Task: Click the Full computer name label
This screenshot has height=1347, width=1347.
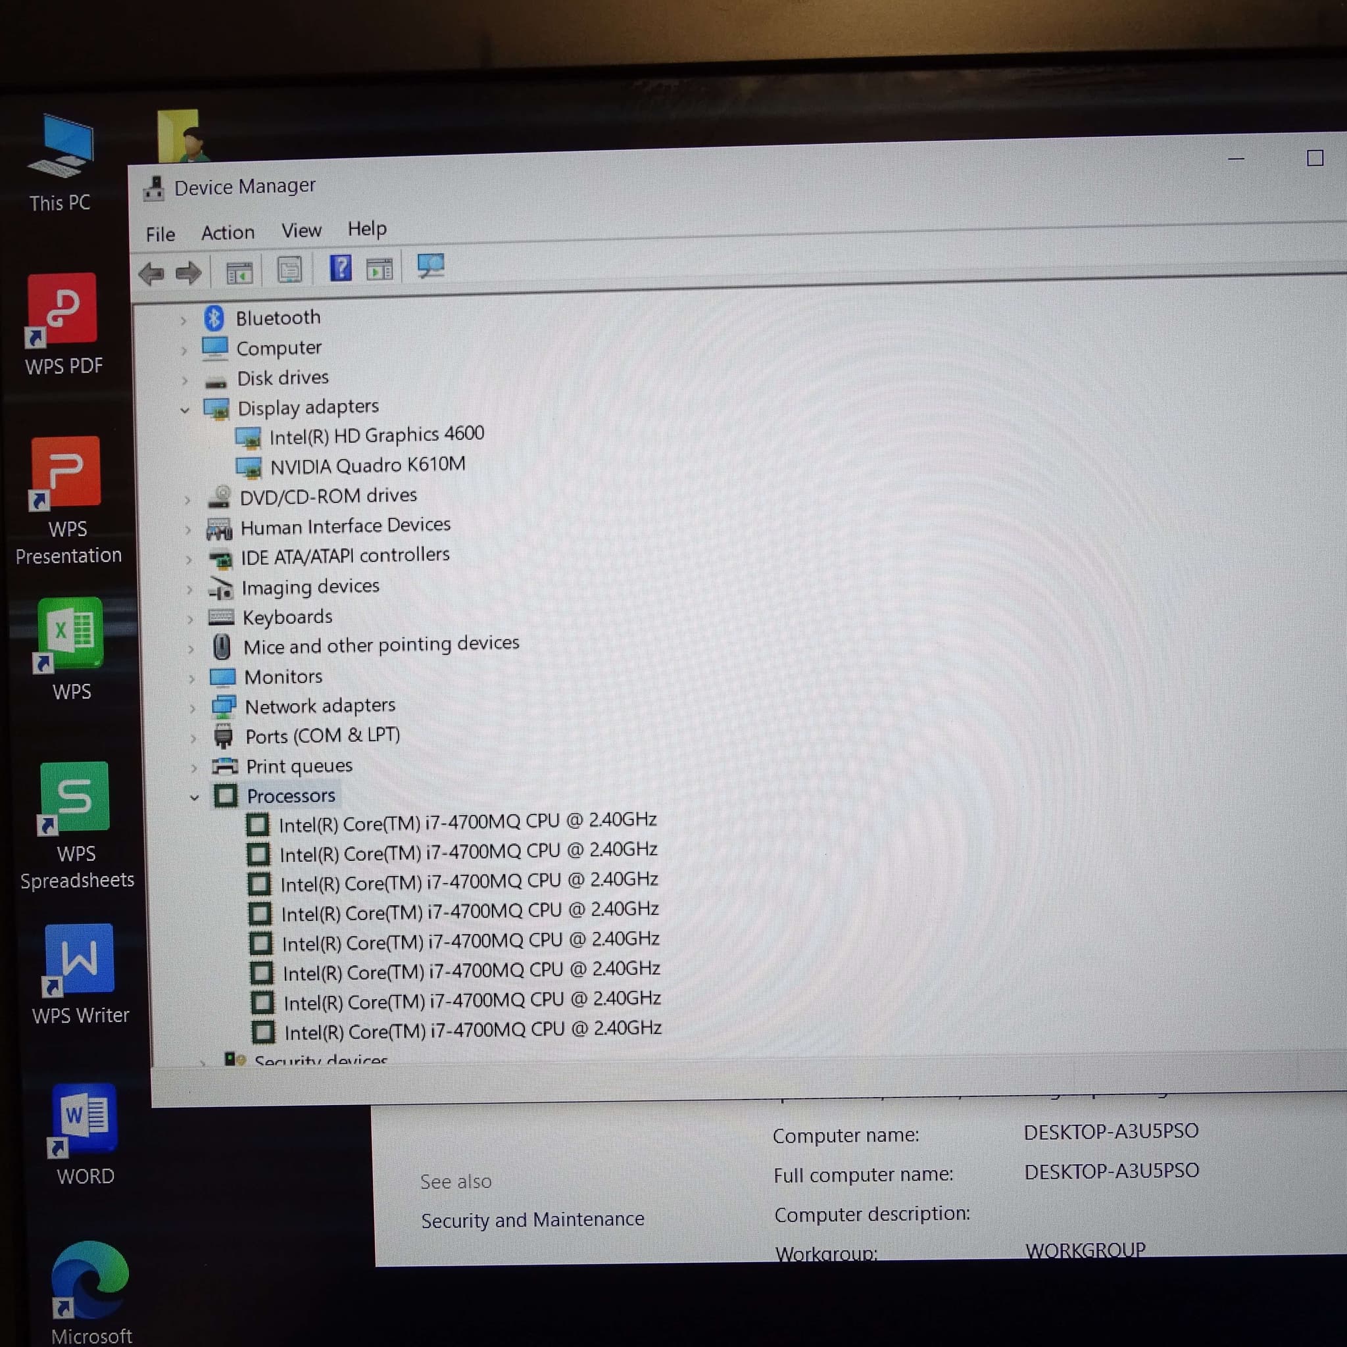Action: point(863,1175)
